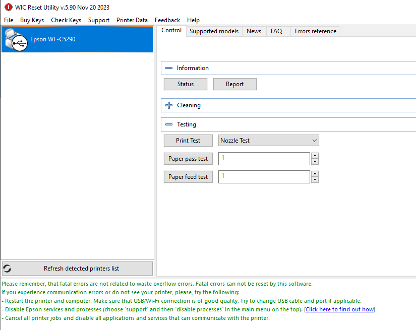Viewport: 416px width, 330px height.
Task: Run the Paper feed test button
Action: click(188, 177)
